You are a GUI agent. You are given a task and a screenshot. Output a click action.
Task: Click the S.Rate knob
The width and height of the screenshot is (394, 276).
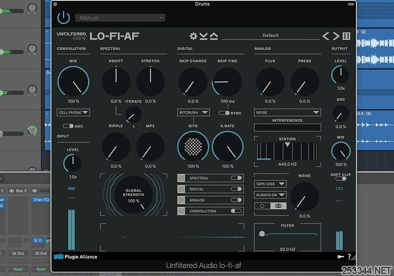[227, 146]
